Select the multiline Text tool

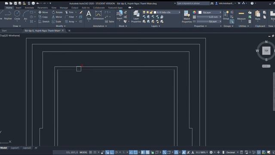click(89, 15)
